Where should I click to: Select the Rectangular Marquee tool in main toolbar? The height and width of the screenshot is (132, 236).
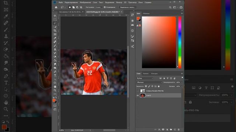[x=55, y=19]
